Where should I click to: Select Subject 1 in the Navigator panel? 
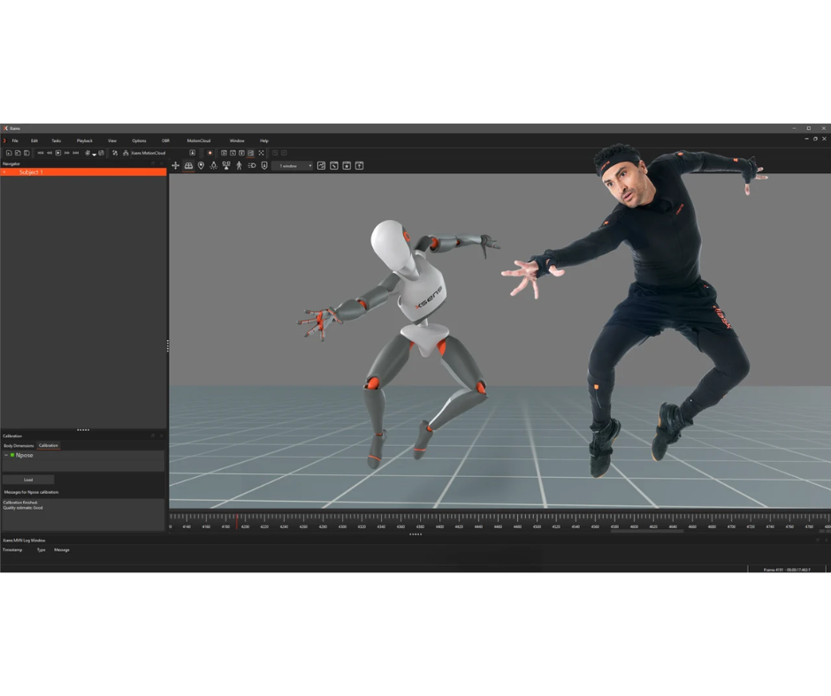click(35, 172)
